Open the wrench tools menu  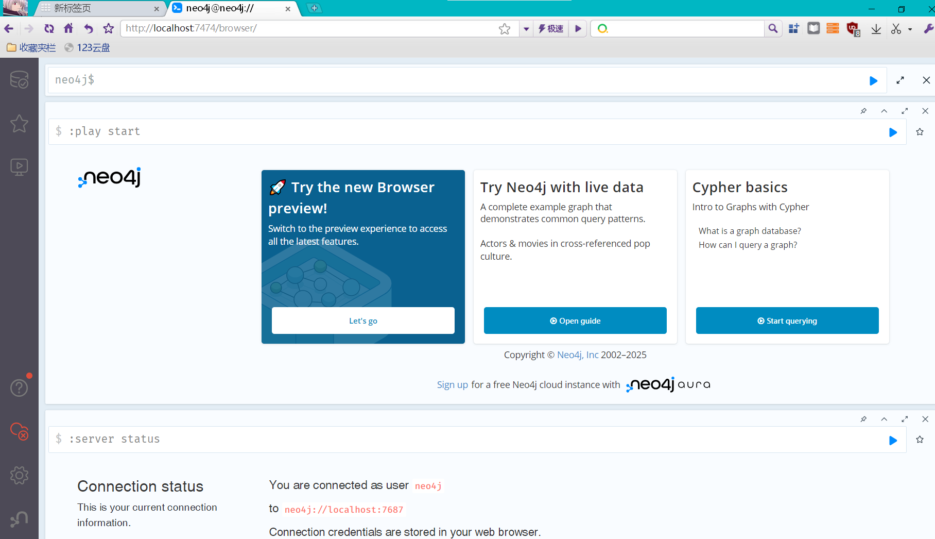[x=928, y=29]
